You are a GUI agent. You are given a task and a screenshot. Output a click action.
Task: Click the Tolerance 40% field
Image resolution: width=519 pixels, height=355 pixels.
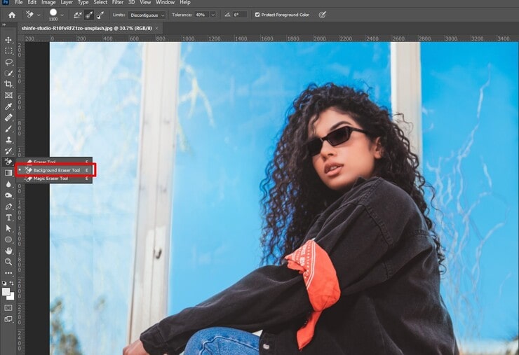202,15
